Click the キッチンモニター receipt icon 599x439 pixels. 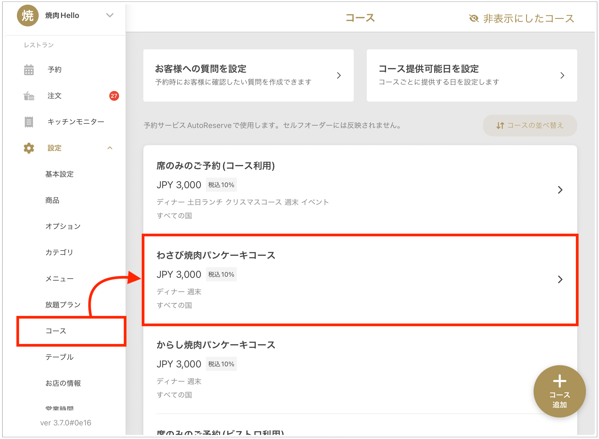point(29,122)
